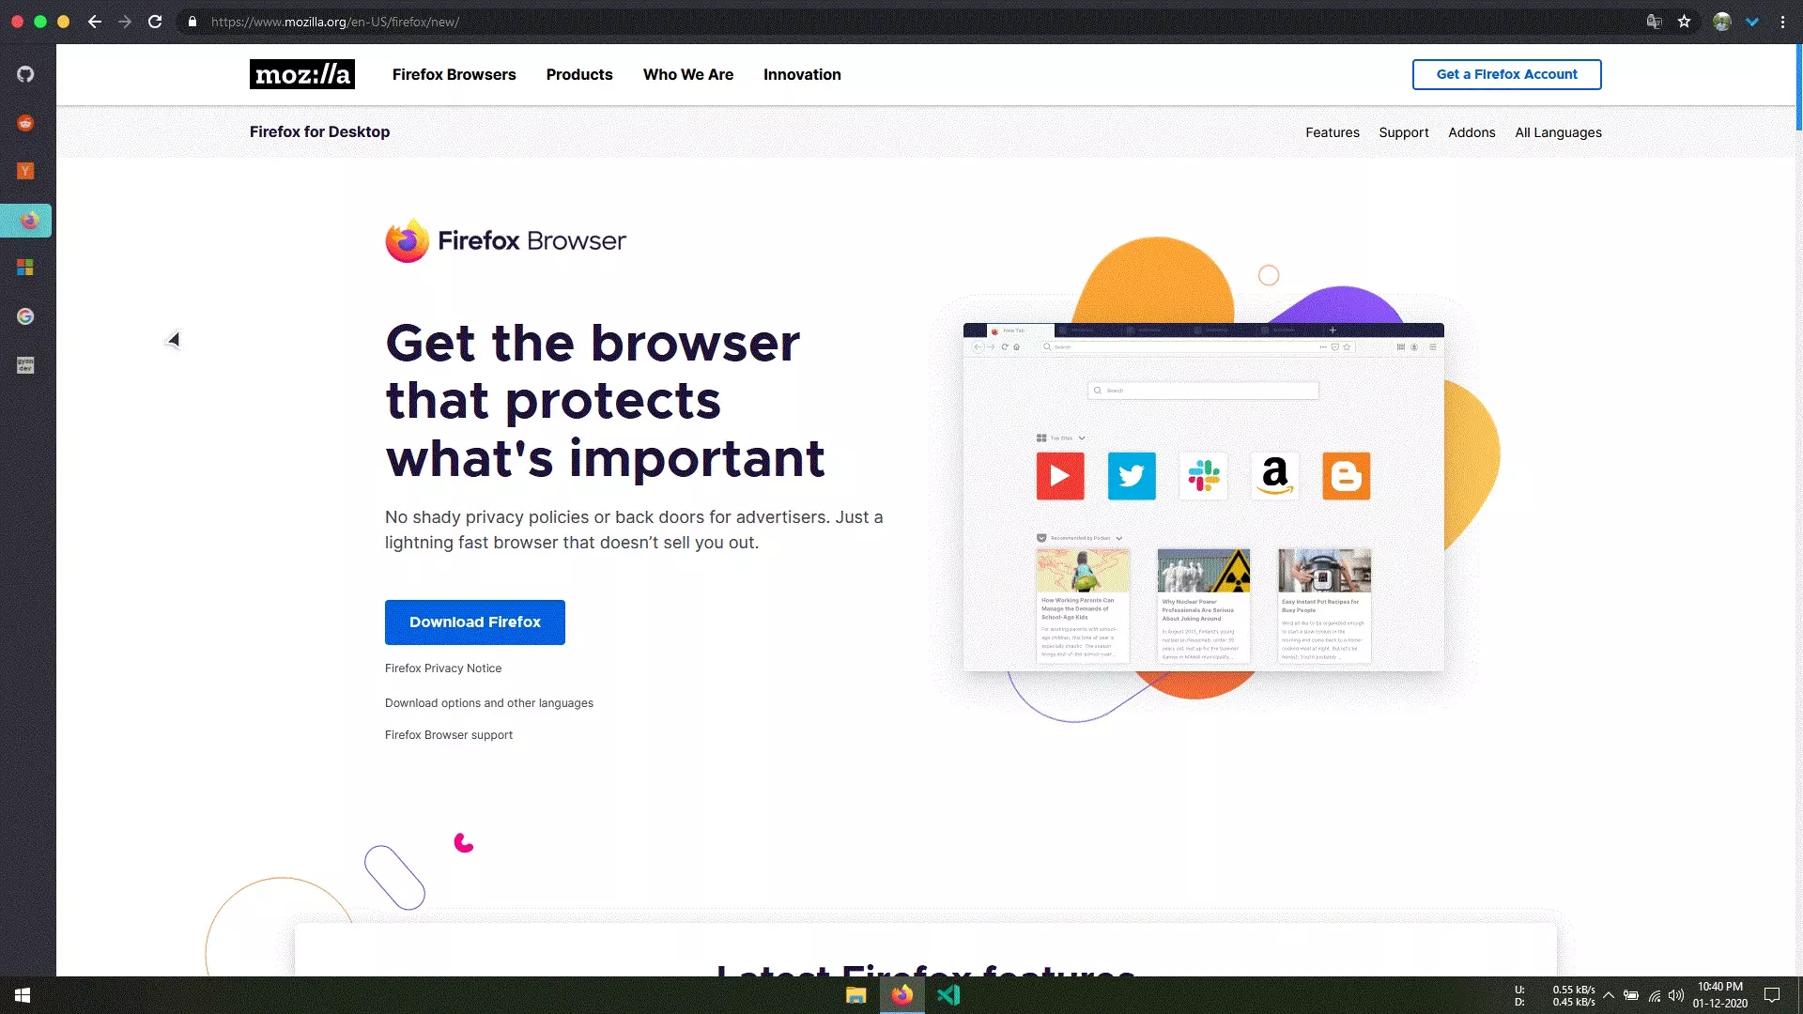Open the translate page icon
The image size is (1803, 1014).
(1653, 21)
